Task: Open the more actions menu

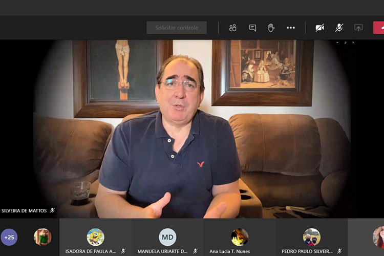Action: (291, 28)
